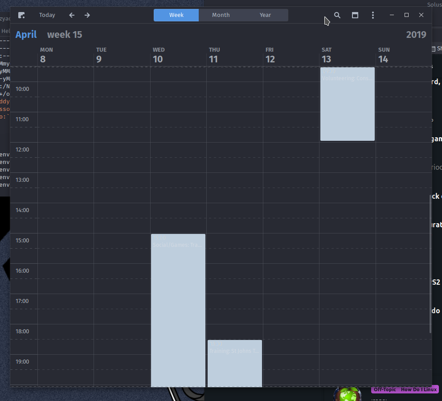Open the calendar search

pyautogui.click(x=337, y=15)
